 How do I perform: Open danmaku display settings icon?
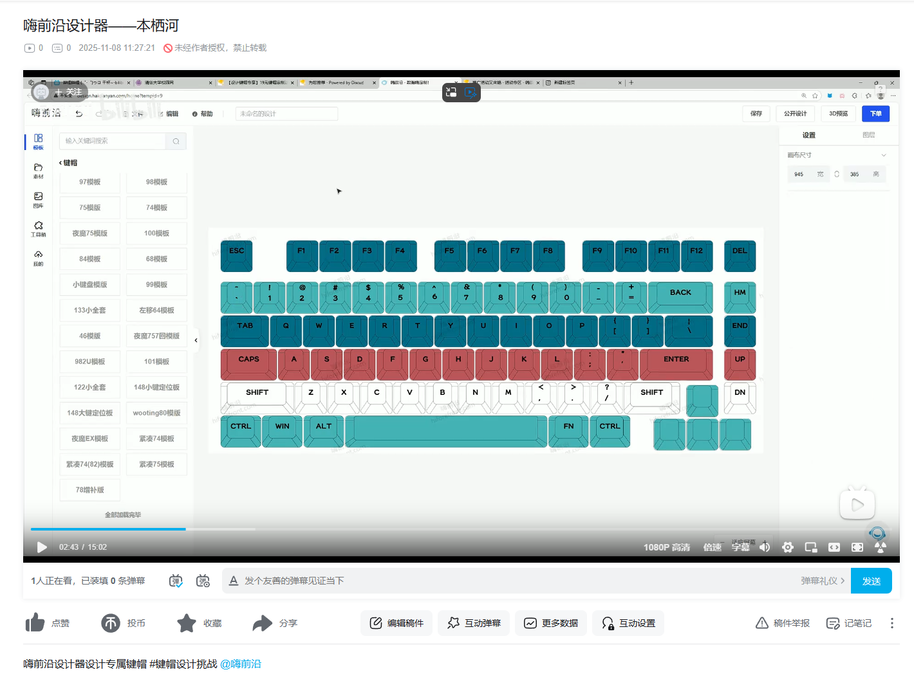pyautogui.click(x=203, y=581)
